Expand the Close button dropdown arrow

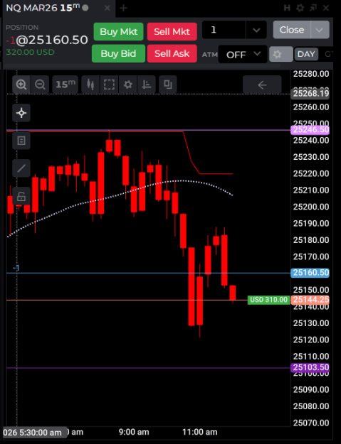point(320,30)
